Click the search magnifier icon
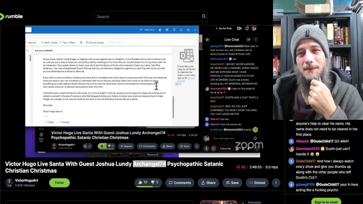The height and width of the screenshot is (204, 363). click(204, 16)
